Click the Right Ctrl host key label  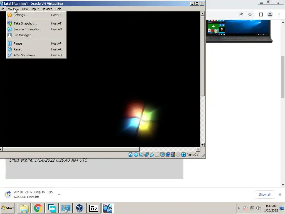pos(193,155)
